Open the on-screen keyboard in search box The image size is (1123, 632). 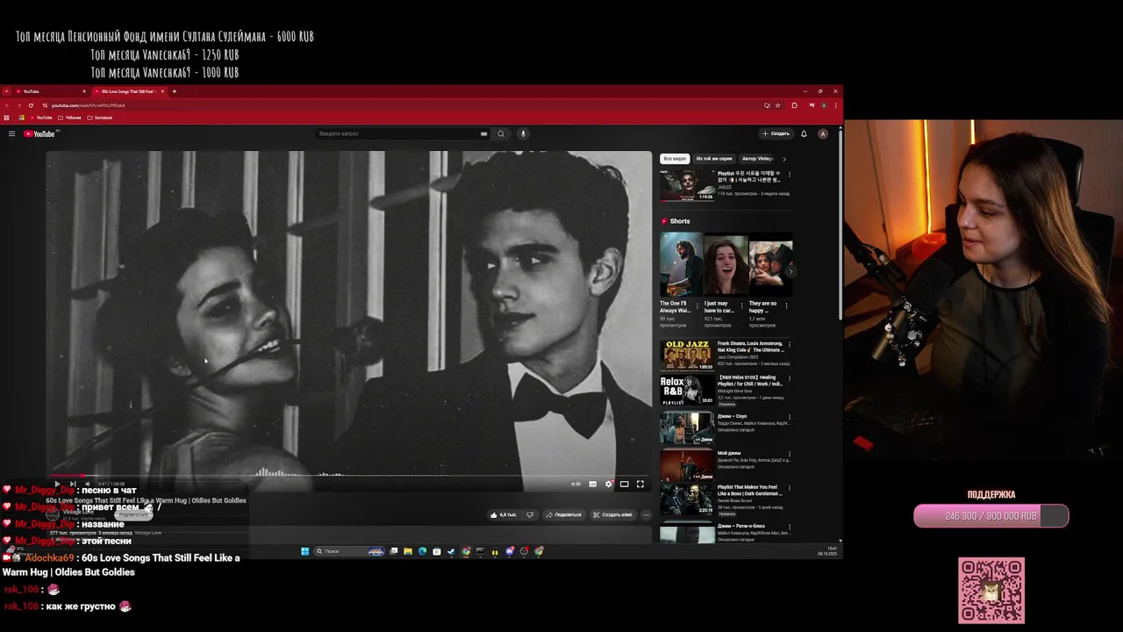pos(483,133)
